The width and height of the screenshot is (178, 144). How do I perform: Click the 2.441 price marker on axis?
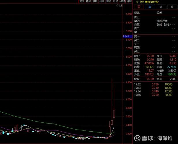click(127, 36)
